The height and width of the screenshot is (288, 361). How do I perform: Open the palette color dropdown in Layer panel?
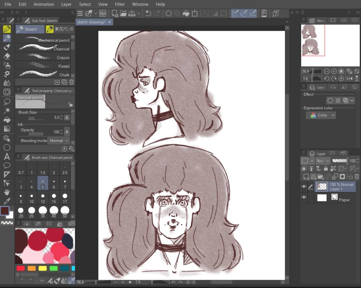pyautogui.click(x=307, y=161)
